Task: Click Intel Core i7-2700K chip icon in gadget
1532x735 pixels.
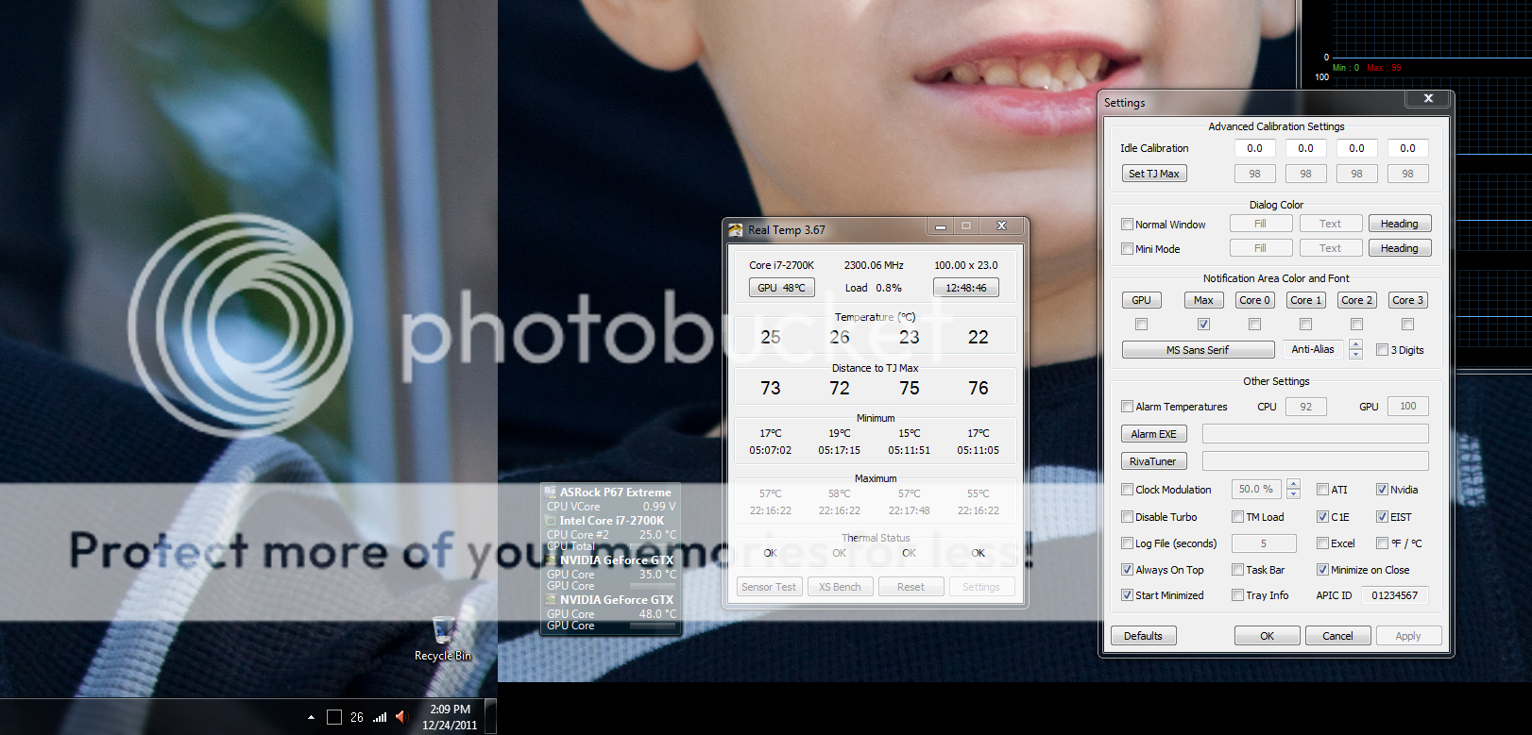Action: (x=551, y=520)
